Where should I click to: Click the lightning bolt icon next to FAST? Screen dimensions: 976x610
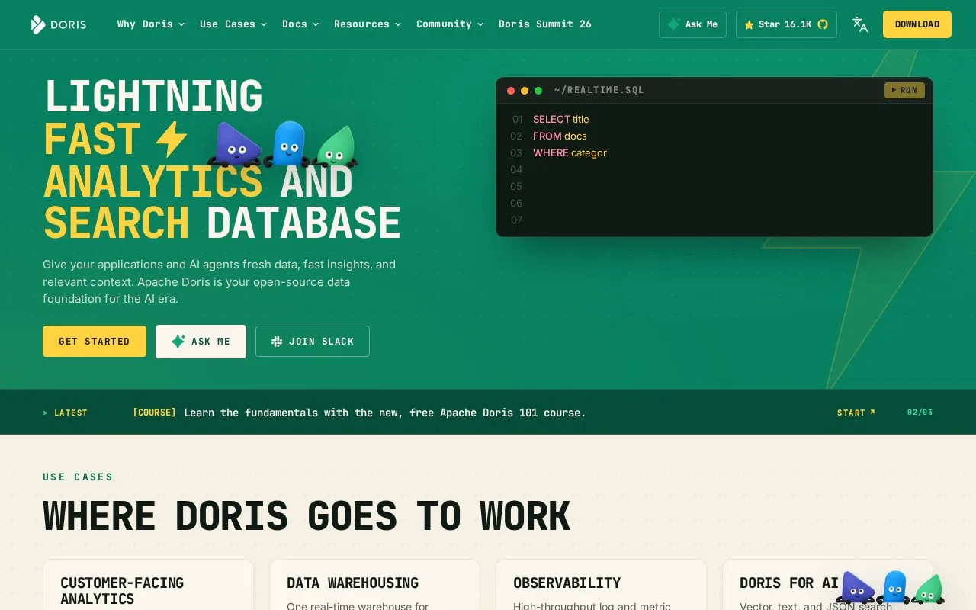point(171,140)
